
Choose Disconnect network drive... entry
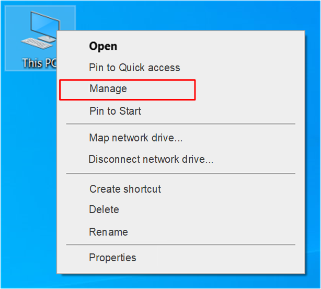pyautogui.click(x=151, y=159)
